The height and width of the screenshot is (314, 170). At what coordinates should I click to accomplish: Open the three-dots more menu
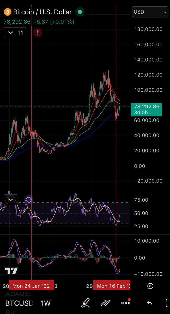(x=126, y=303)
